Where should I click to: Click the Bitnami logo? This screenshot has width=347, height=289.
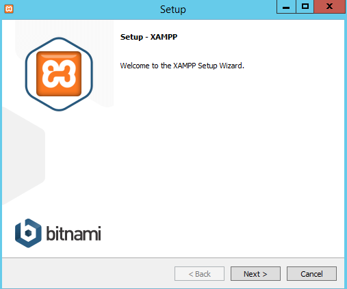click(x=58, y=233)
